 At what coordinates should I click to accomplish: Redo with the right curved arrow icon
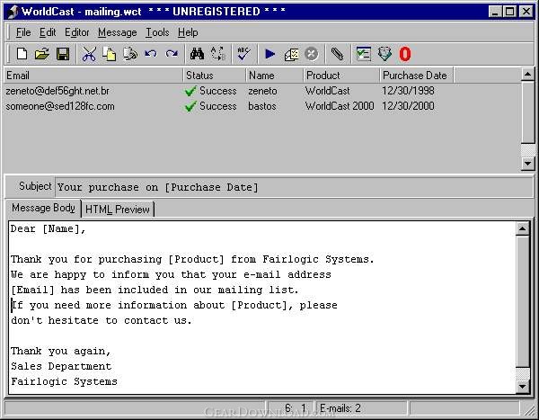click(x=172, y=54)
